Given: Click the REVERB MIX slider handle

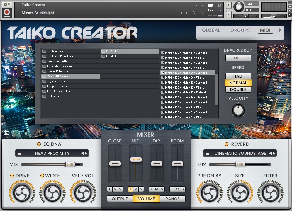Looking at the screenshot, I should click(240, 164).
